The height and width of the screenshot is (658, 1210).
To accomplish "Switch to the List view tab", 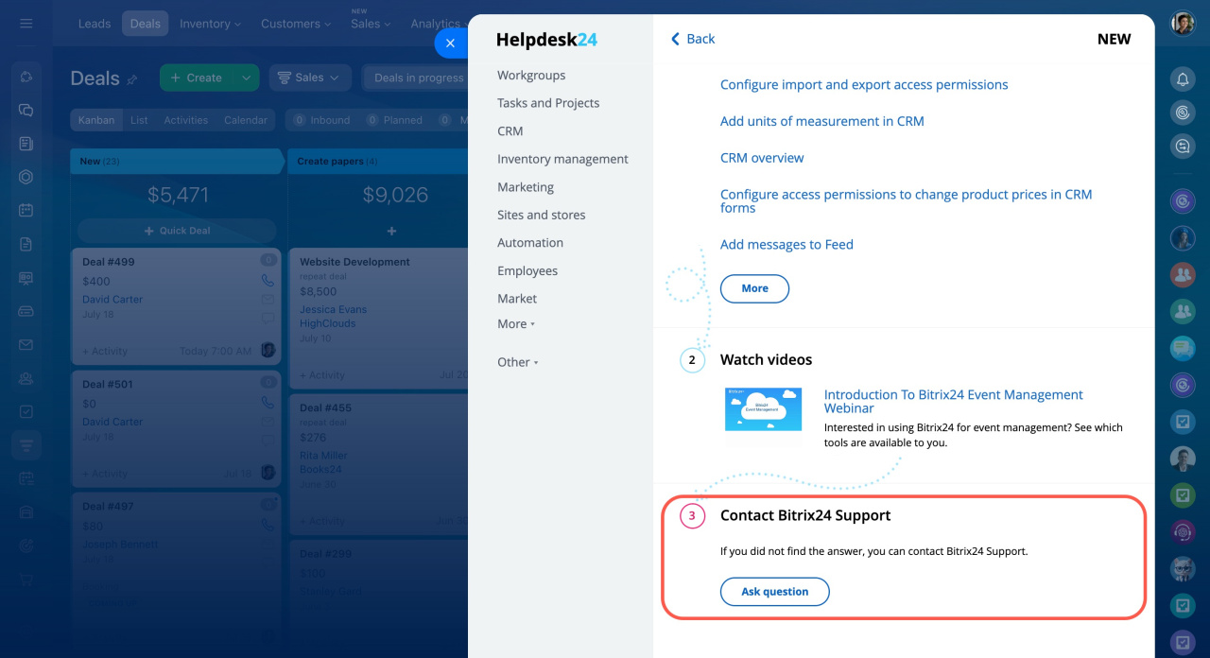I will click(x=139, y=120).
